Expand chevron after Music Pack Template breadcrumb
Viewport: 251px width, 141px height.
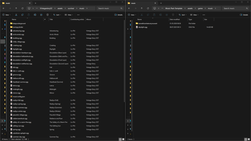point(185,8)
